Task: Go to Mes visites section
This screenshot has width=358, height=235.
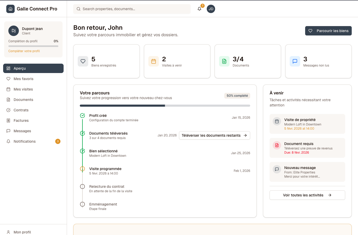Action: (x=23, y=89)
